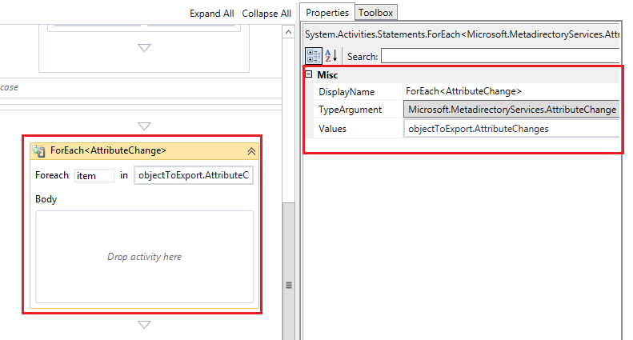
Task: Click the Search field in the Properties panel
Action: pos(500,56)
